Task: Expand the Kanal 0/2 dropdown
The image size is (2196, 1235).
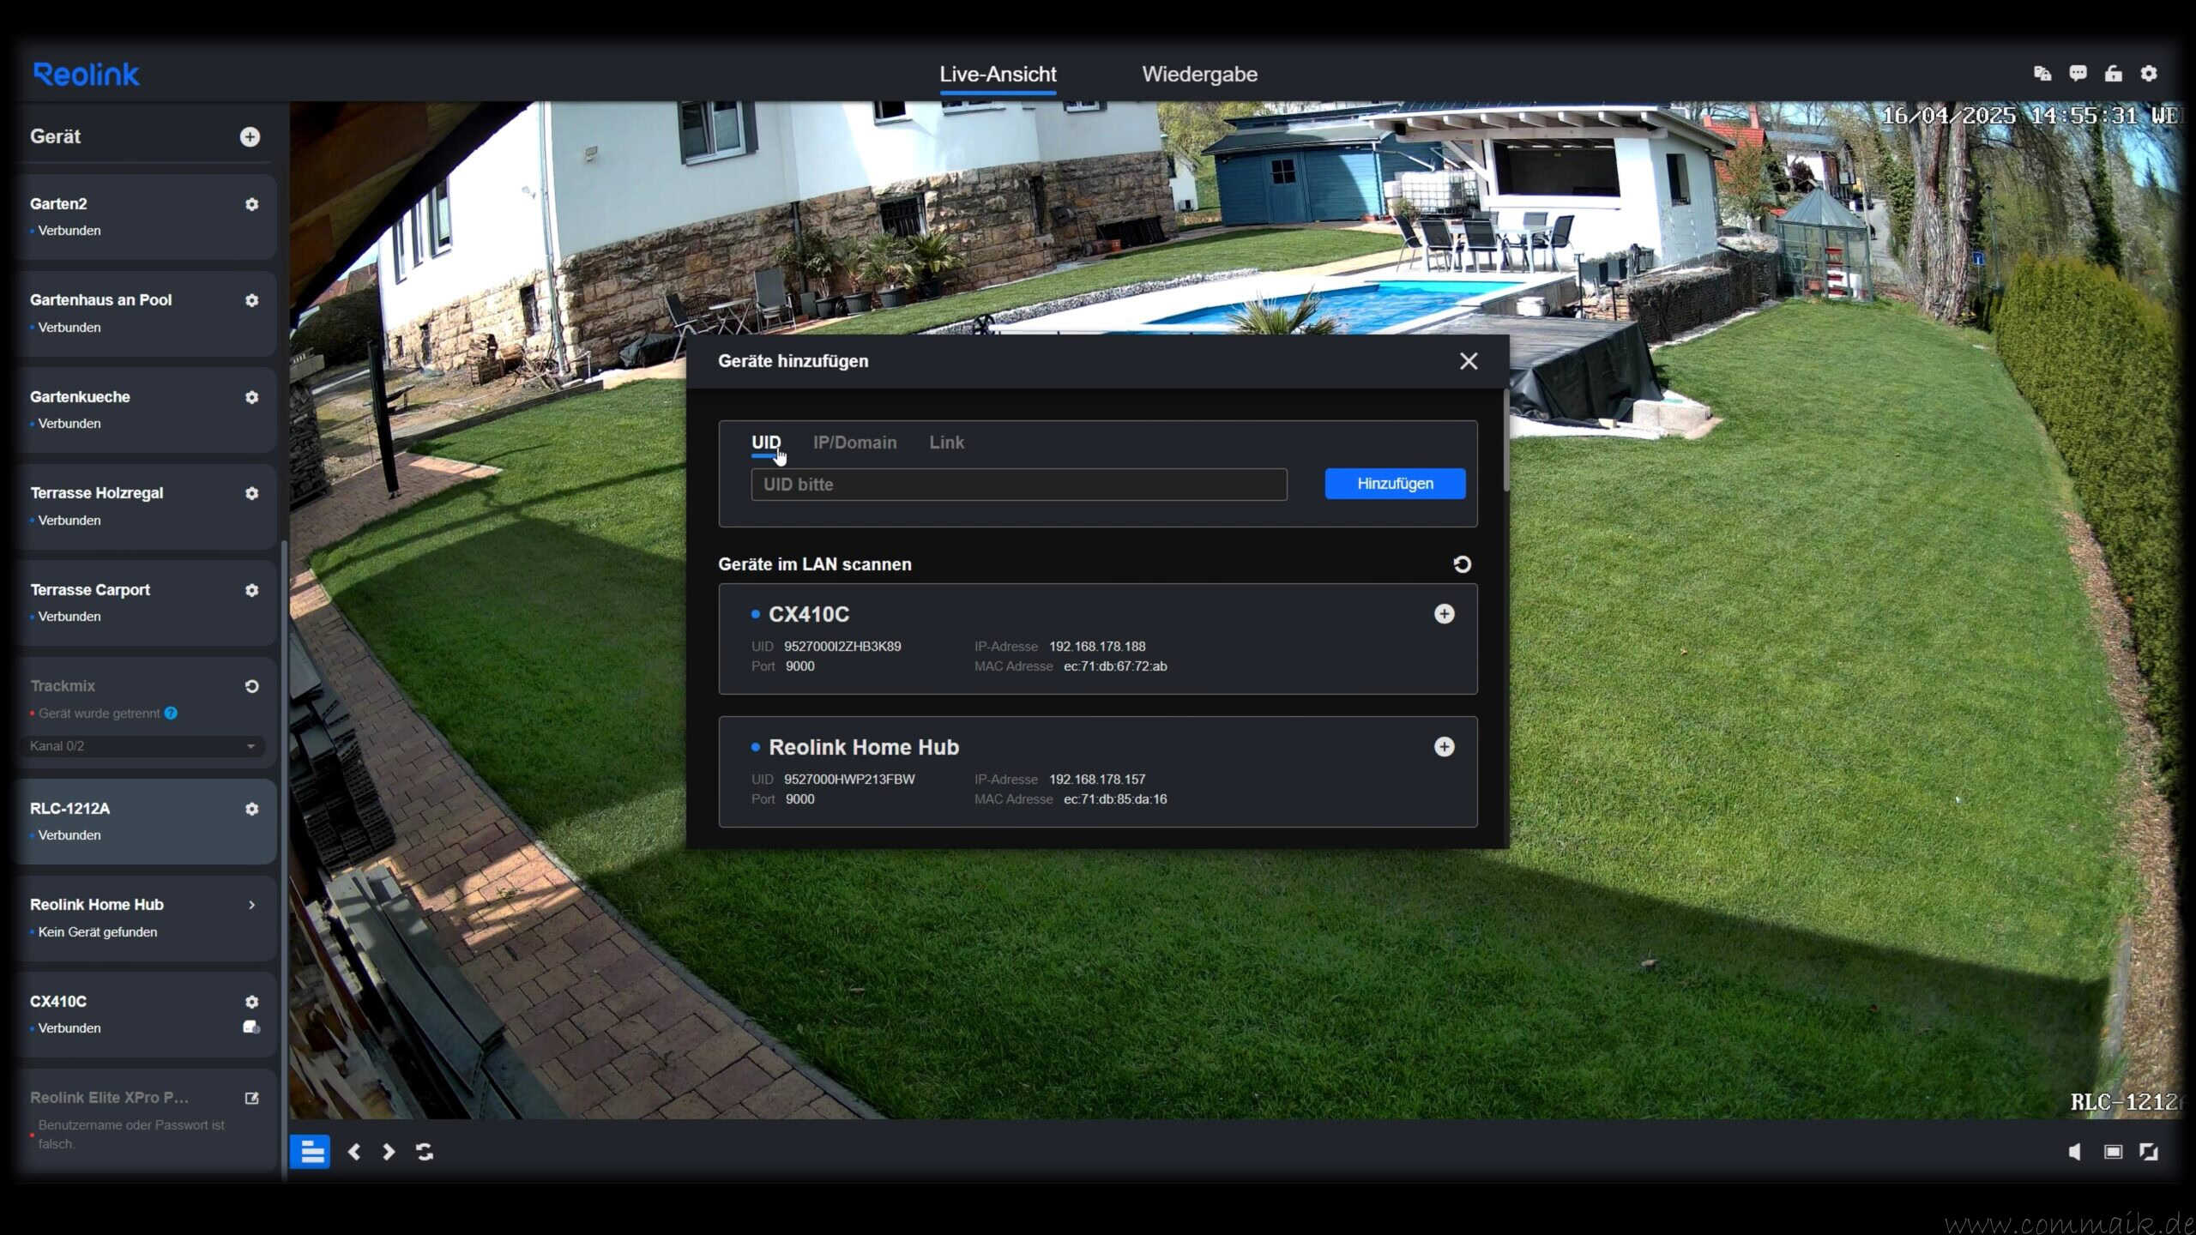Action: pyautogui.click(x=142, y=746)
